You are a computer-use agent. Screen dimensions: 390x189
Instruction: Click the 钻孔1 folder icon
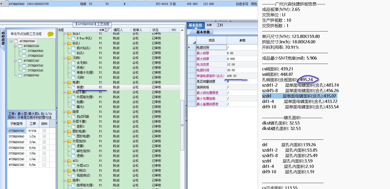pos(69,43)
